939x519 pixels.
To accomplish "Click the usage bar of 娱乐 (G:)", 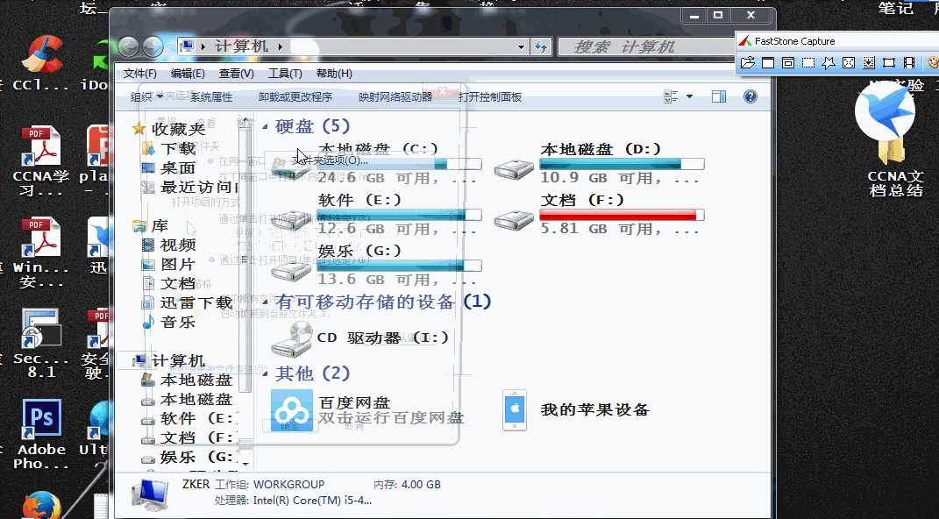I will [x=399, y=266].
